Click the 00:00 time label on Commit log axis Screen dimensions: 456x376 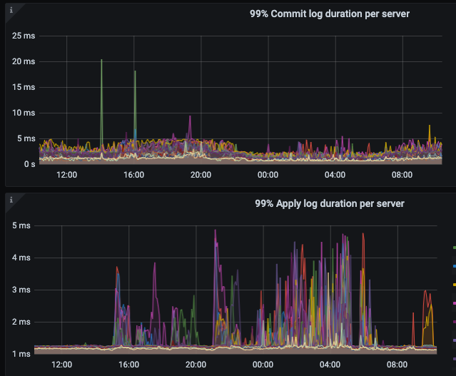pos(268,175)
